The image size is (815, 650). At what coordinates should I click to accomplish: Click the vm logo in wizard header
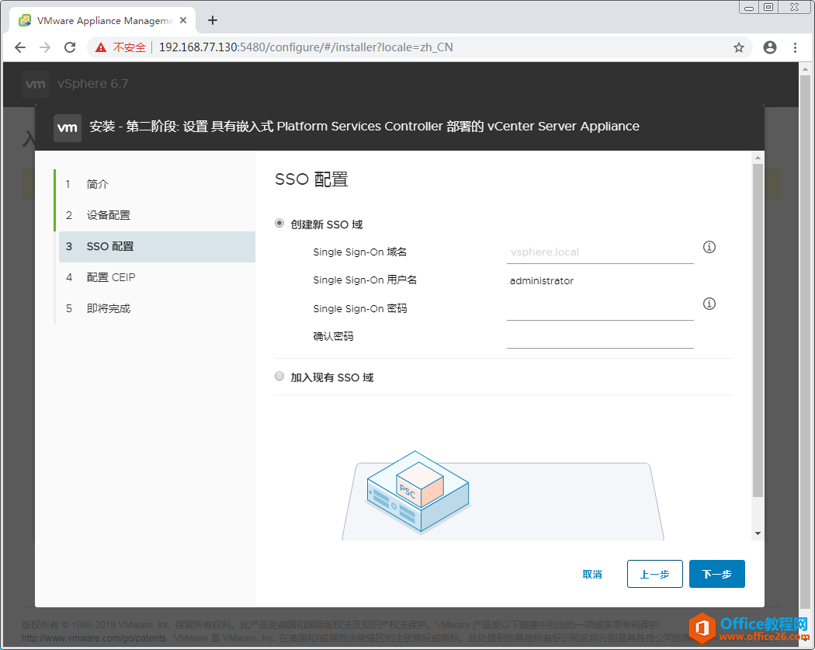68,127
